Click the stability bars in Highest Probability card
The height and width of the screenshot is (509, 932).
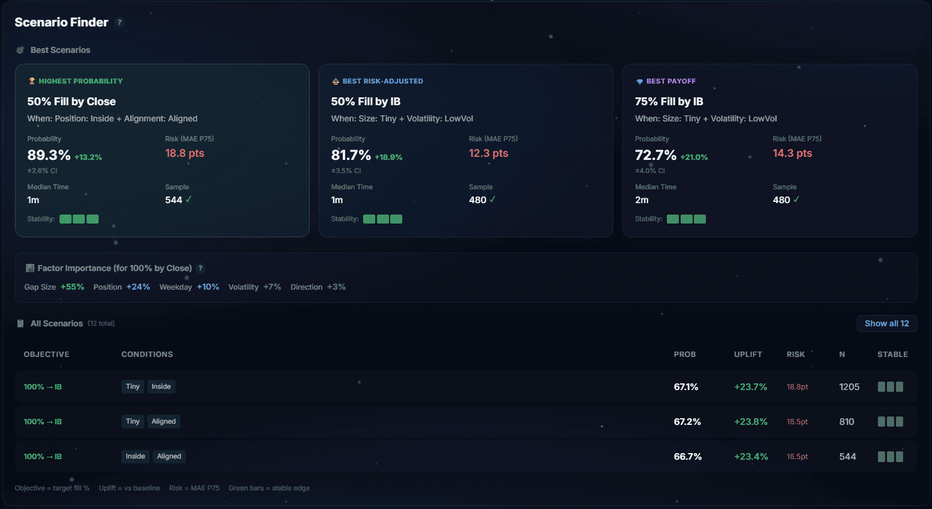tap(79, 219)
